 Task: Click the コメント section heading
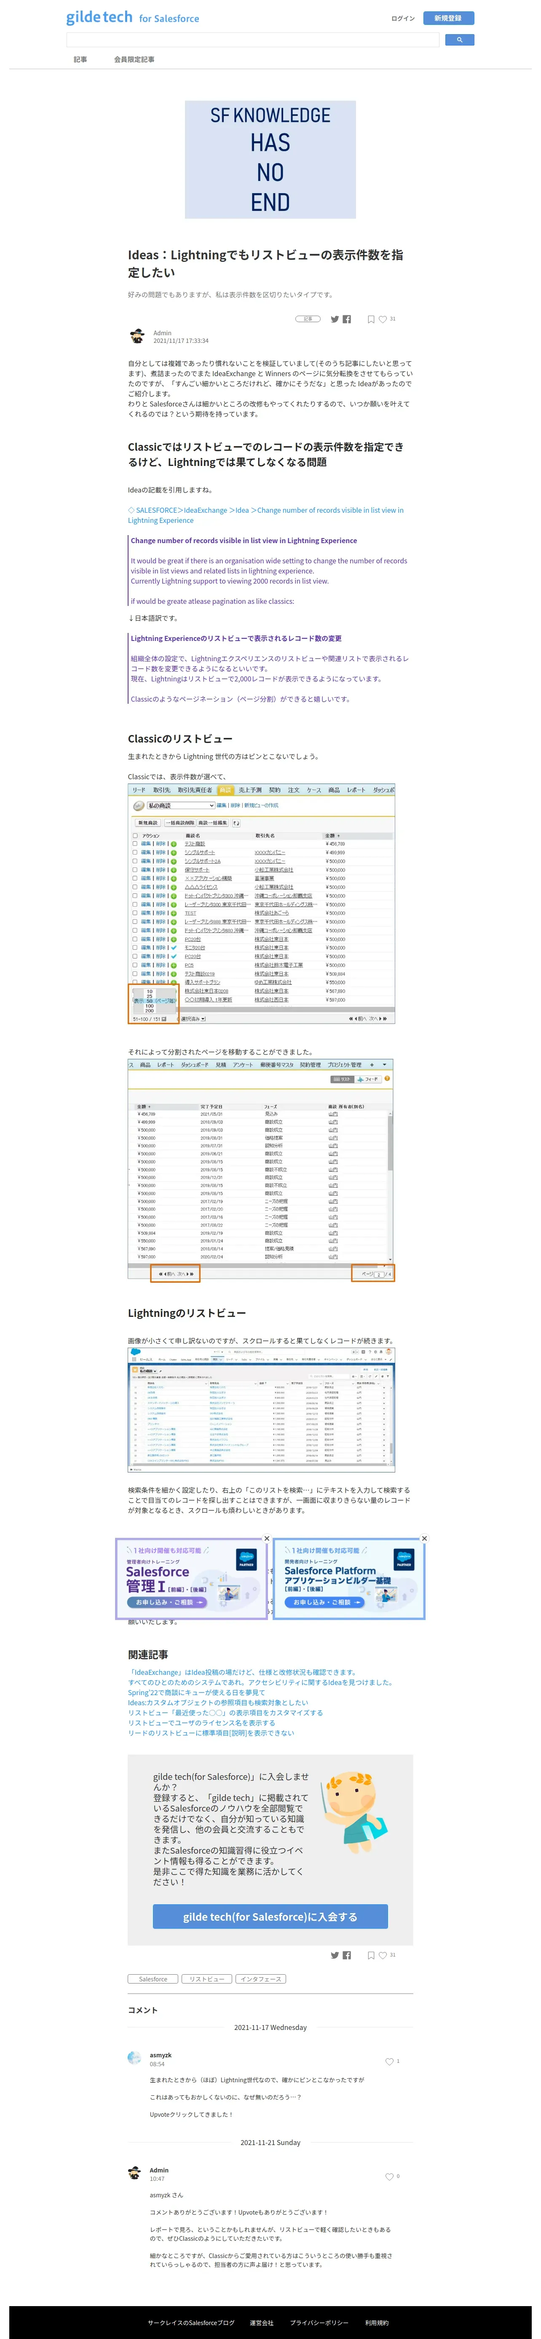click(142, 2009)
